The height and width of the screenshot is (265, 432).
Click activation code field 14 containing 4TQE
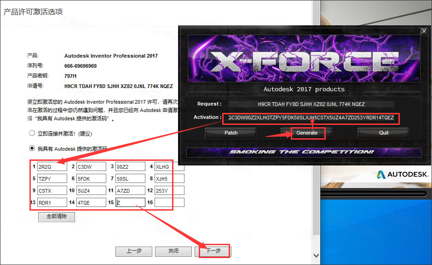(x=91, y=202)
